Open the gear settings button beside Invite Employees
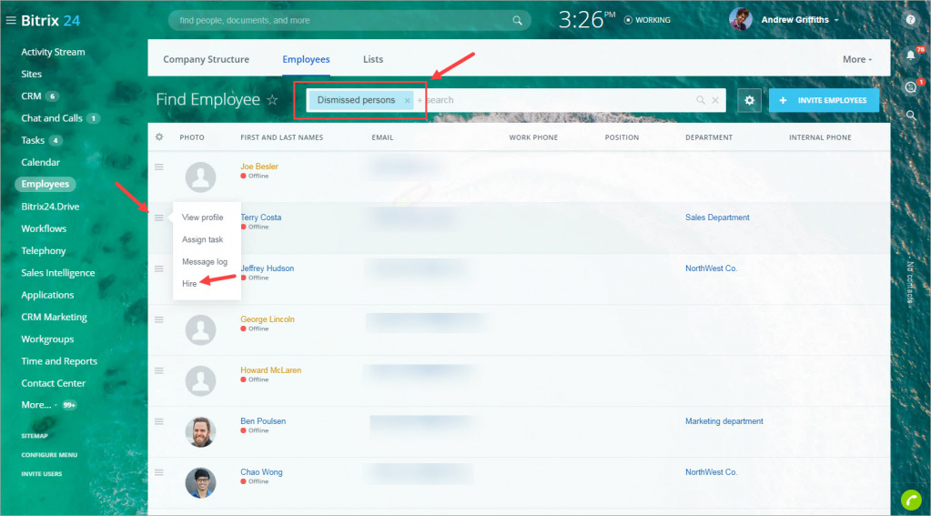Screen dimensions: 931x516 tap(749, 100)
